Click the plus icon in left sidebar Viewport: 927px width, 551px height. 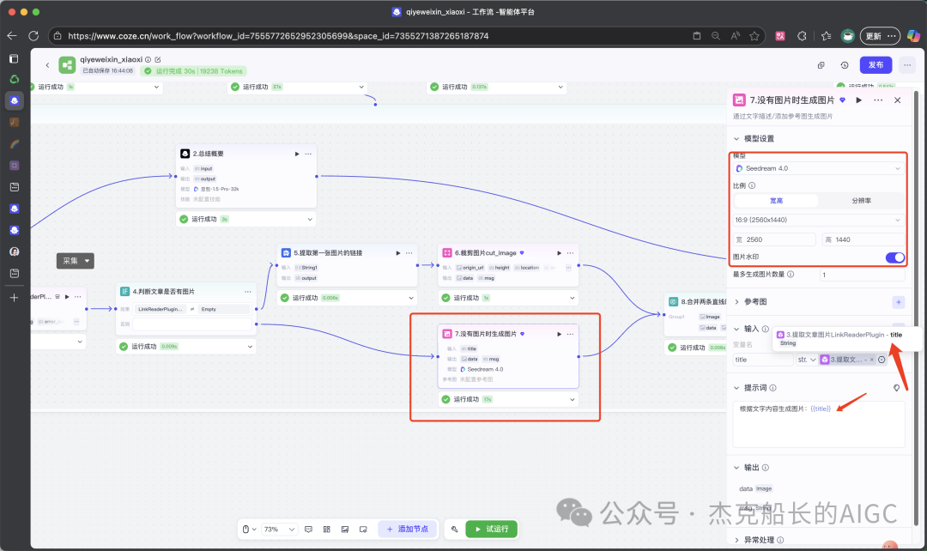pos(15,298)
